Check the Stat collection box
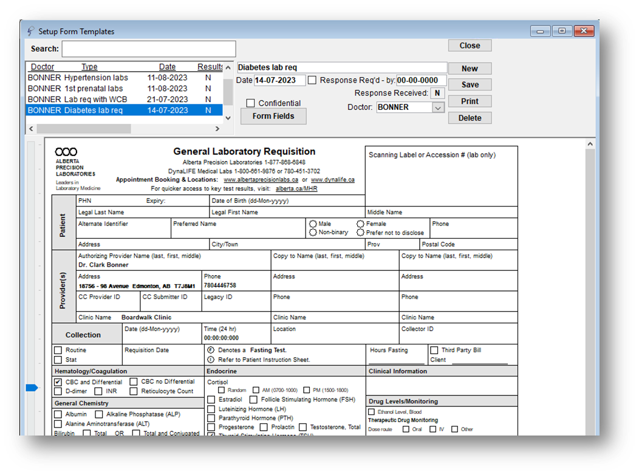This screenshot has height=475, width=639. [58, 360]
